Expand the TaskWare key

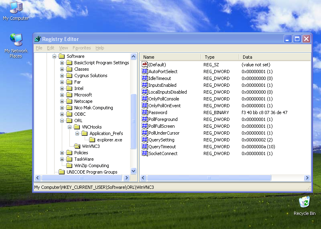click(62, 159)
